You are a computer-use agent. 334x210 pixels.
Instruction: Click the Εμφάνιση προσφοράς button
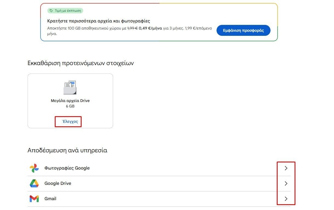243,30
